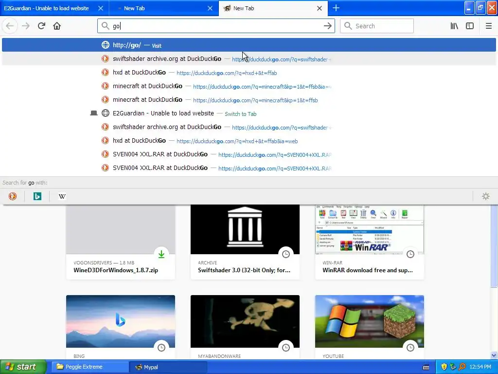Open the Windows start button
This screenshot has width=498, height=374.
pyautogui.click(x=23, y=367)
